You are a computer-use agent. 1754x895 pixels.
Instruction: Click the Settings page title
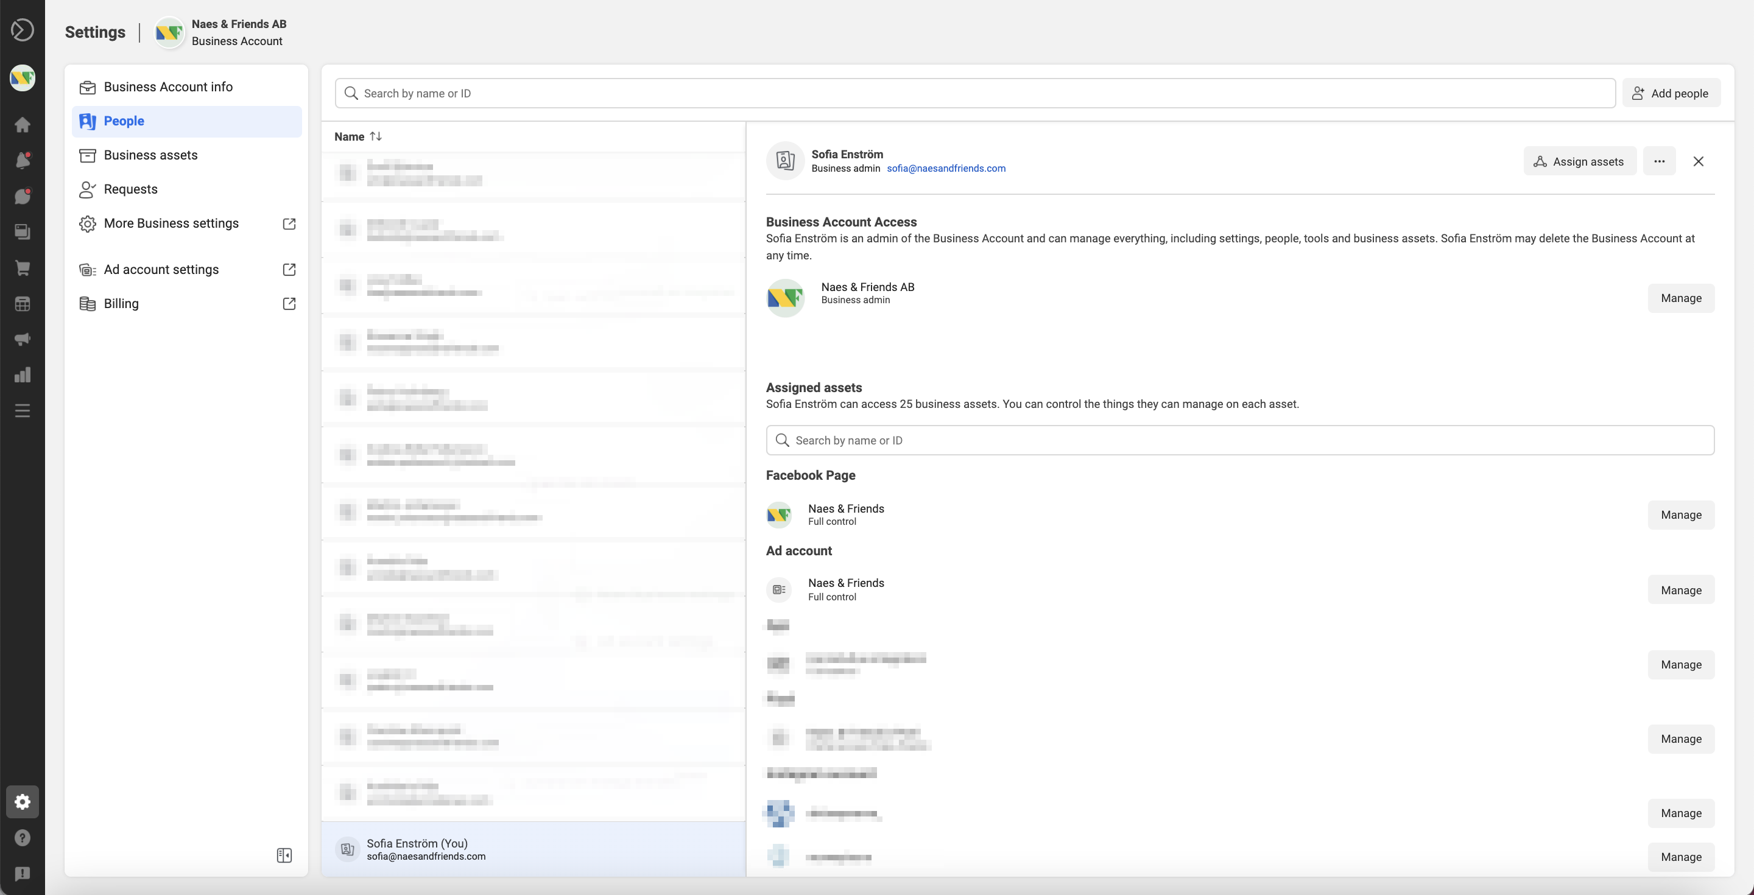[x=94, y=32]
